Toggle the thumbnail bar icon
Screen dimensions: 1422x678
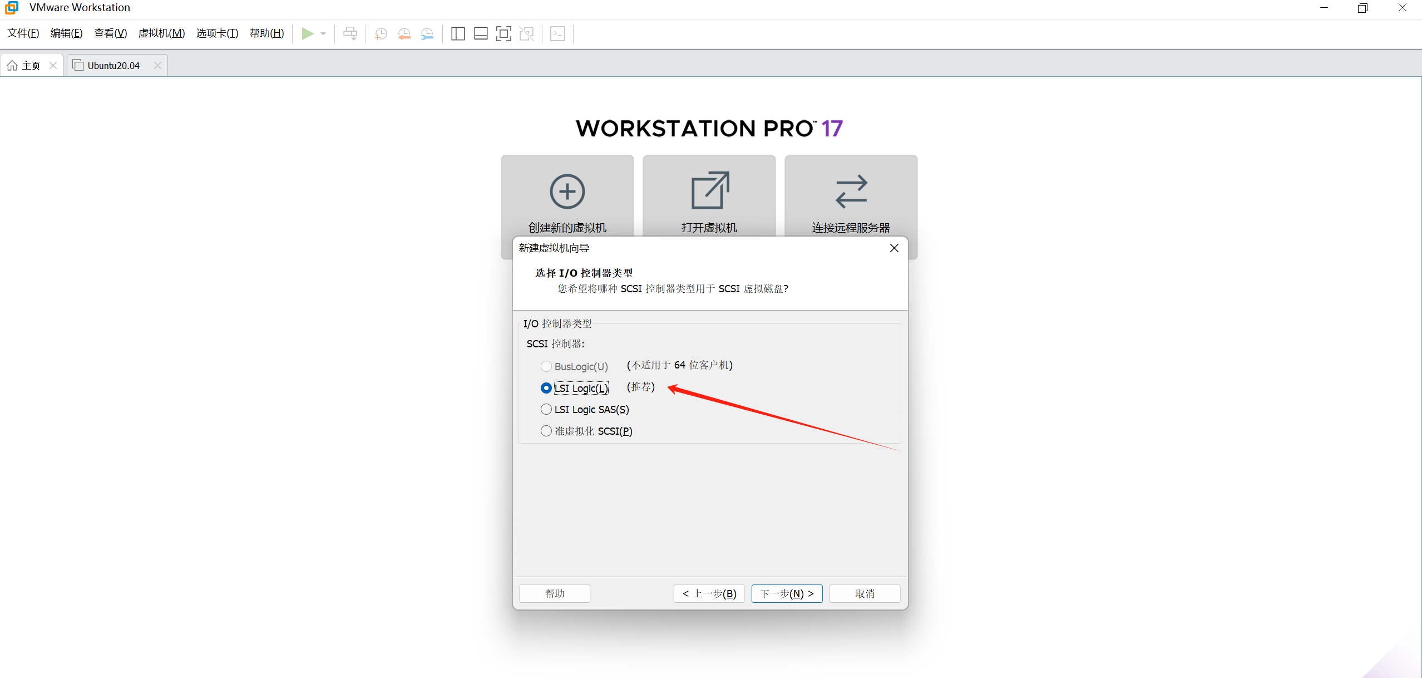[x=481, y=33]
